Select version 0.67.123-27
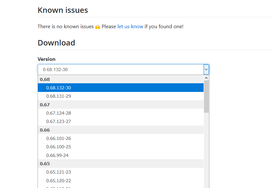 (x=120, y=121)
